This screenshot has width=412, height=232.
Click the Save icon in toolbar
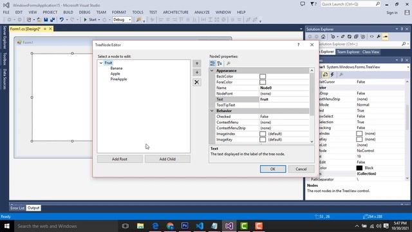coord(46,20)
